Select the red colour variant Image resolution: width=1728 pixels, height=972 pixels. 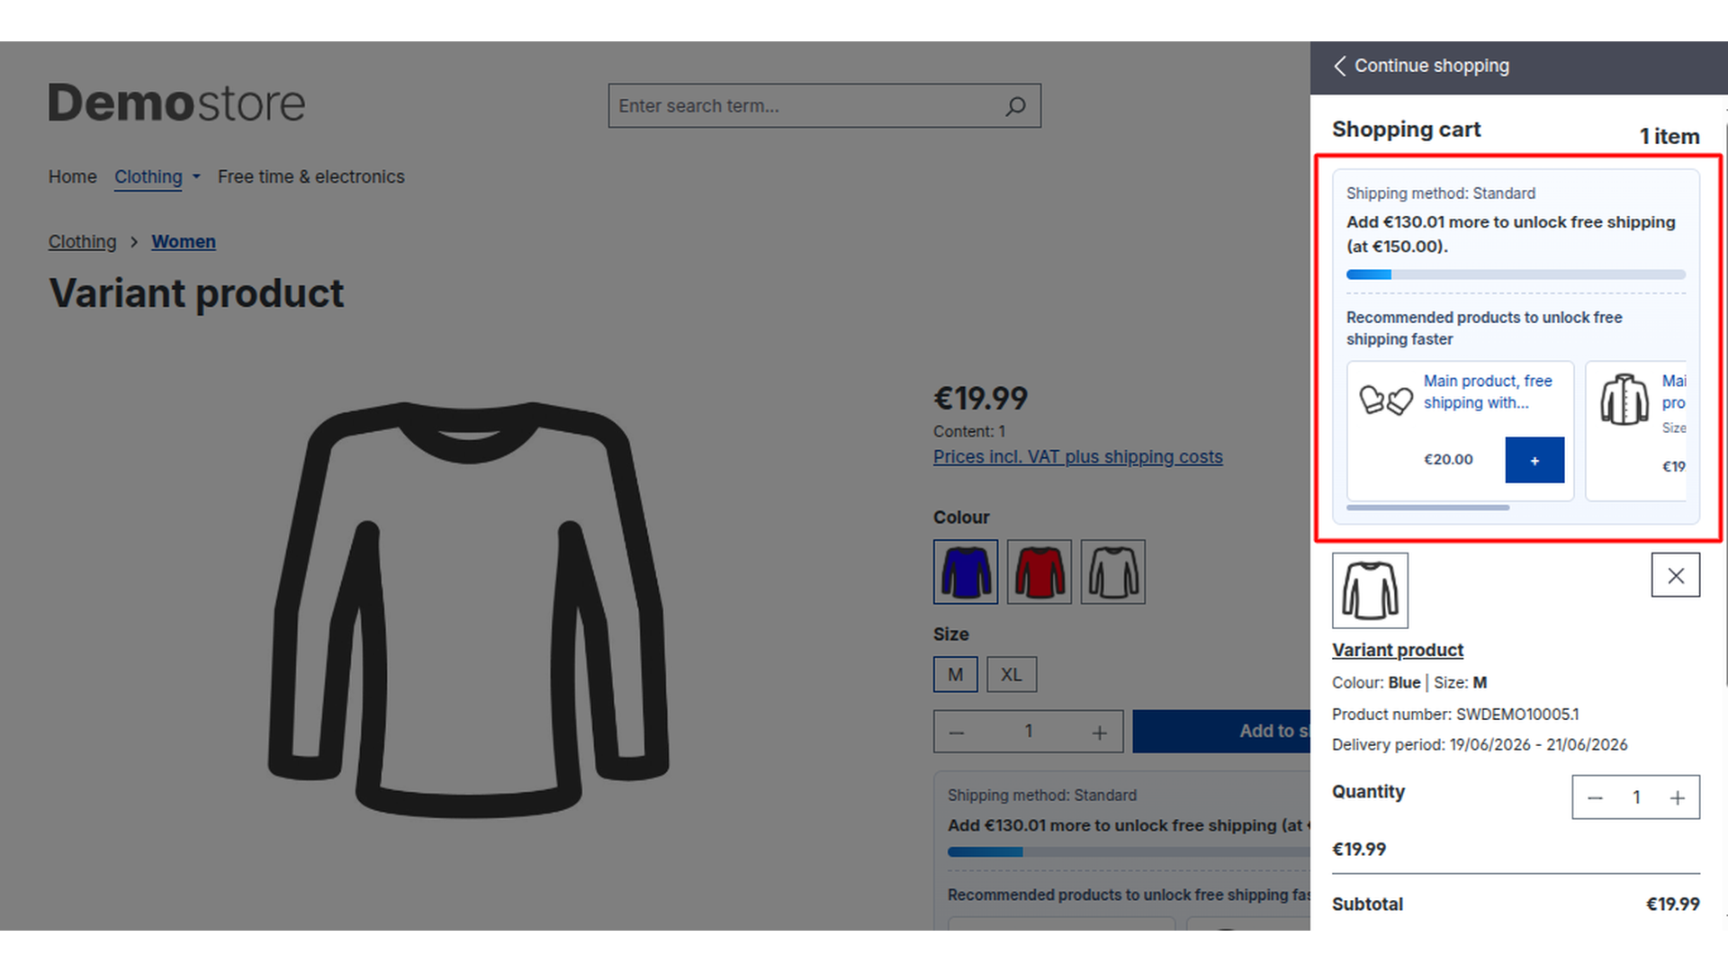pyautogui.click(x=1039, y=571)
